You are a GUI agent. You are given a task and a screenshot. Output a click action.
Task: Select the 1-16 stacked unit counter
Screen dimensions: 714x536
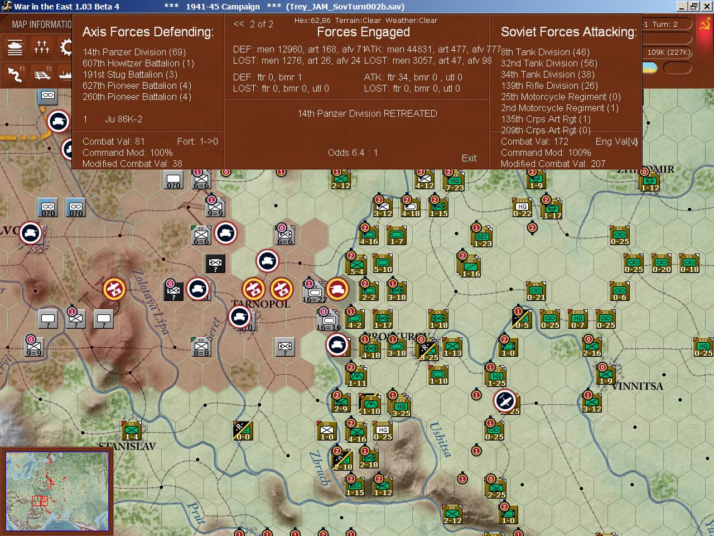(470, 266)
